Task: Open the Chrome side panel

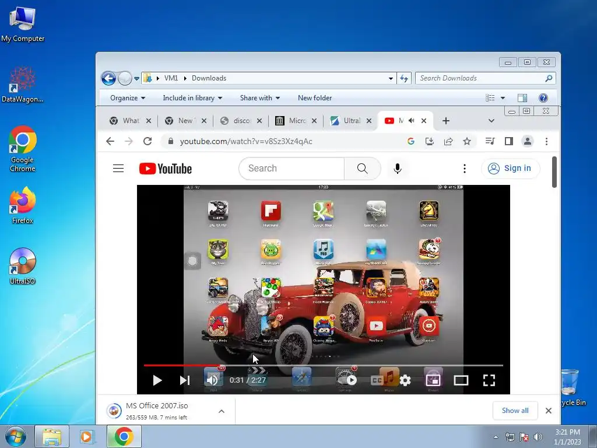Action: click(x=508, y=141)
